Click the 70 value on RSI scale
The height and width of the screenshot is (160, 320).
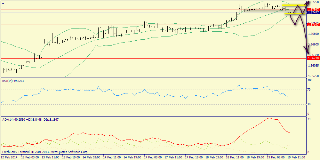pyautogui.click(x=309, y=90)
